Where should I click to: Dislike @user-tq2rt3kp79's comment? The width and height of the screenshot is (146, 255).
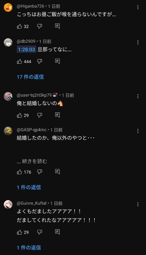[x=40, y=115]
